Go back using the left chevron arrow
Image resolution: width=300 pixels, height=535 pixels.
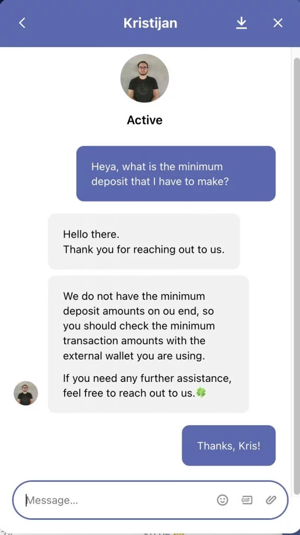[22, 23]
